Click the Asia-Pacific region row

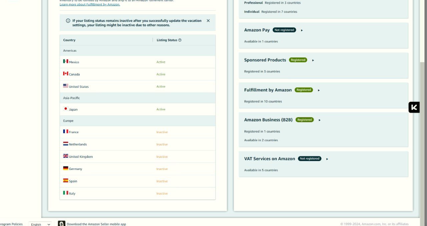point(137,98)
